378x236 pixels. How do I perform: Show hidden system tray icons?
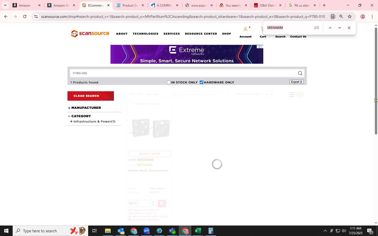click(x=325, y=231)
